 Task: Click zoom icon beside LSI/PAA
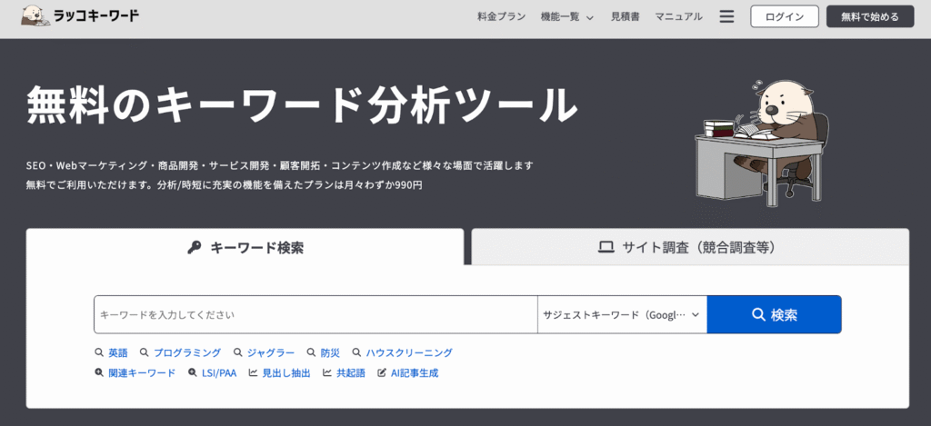point(193,372)
